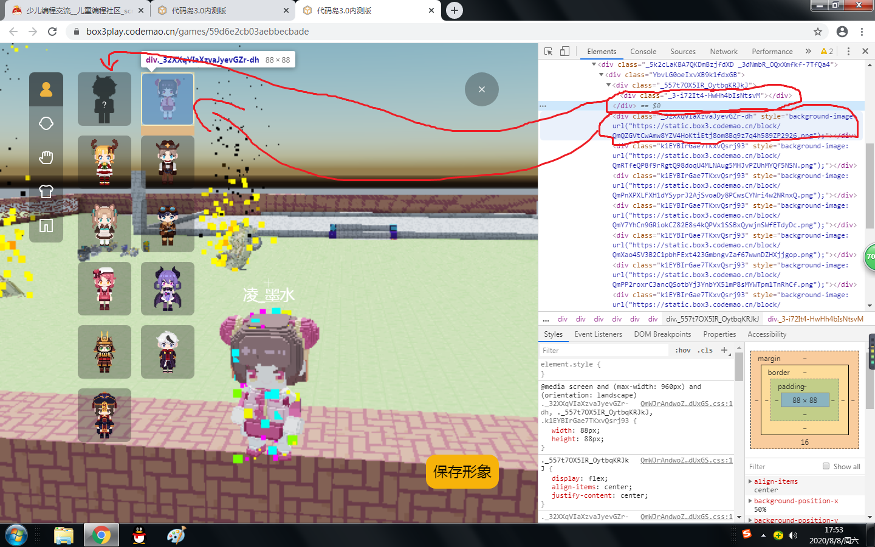Bookmark this page with the star icon
Screen dimensions: 875x547
(818, 32)
